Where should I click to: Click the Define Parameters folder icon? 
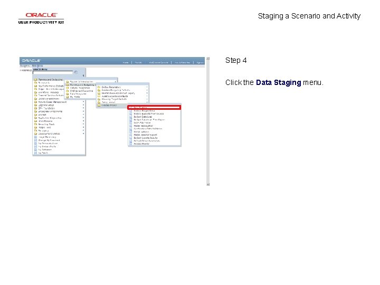click(99, 87)
